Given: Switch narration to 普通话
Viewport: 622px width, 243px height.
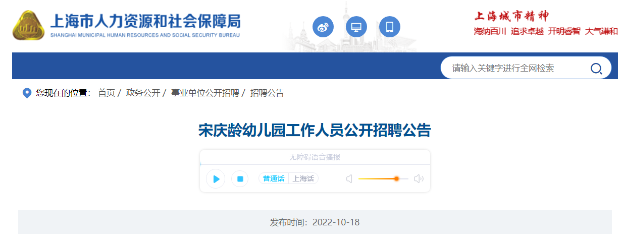Looking at the screenshot, I should click(274, 178).
